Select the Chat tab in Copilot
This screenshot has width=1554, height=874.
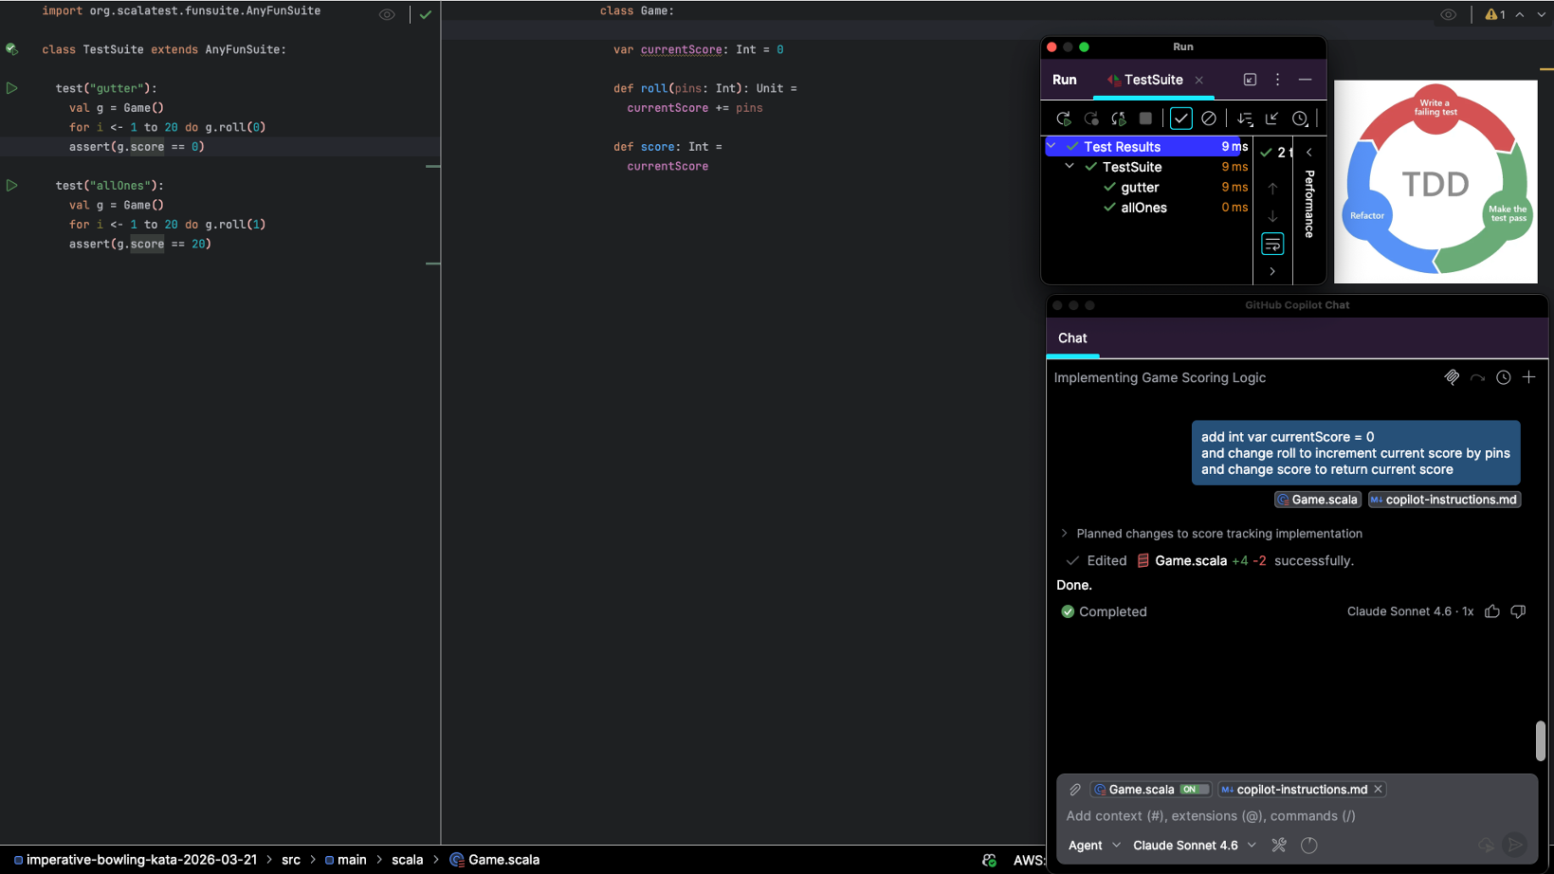[x=1072, y=338]
